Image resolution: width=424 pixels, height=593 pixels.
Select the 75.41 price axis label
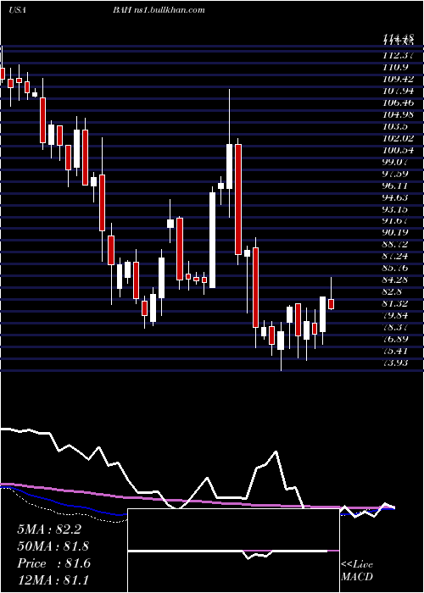(397, 351)
